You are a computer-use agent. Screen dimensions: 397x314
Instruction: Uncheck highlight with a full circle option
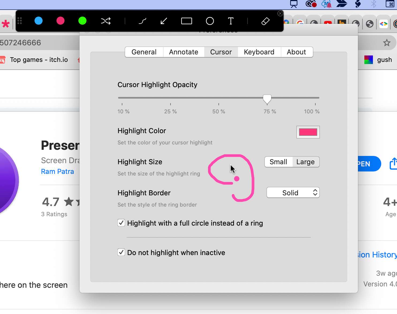point(121,223)
